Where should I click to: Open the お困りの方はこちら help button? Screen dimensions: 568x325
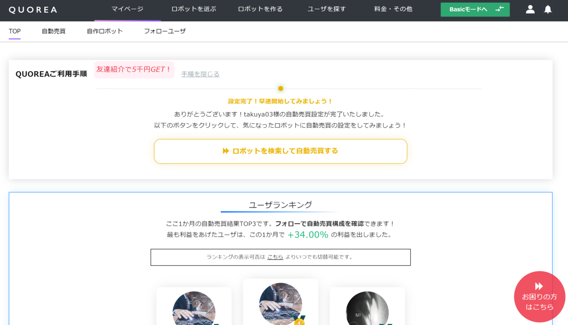(x=540, y=297)
